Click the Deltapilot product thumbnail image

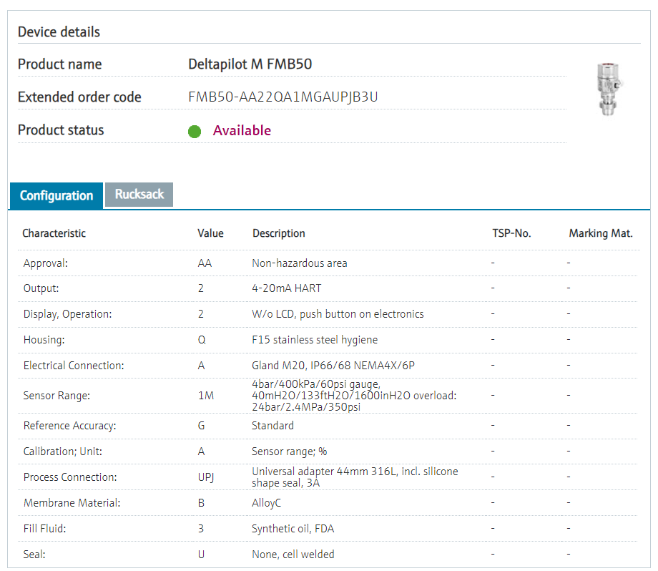pyautogui.click(x=608, y=89)
